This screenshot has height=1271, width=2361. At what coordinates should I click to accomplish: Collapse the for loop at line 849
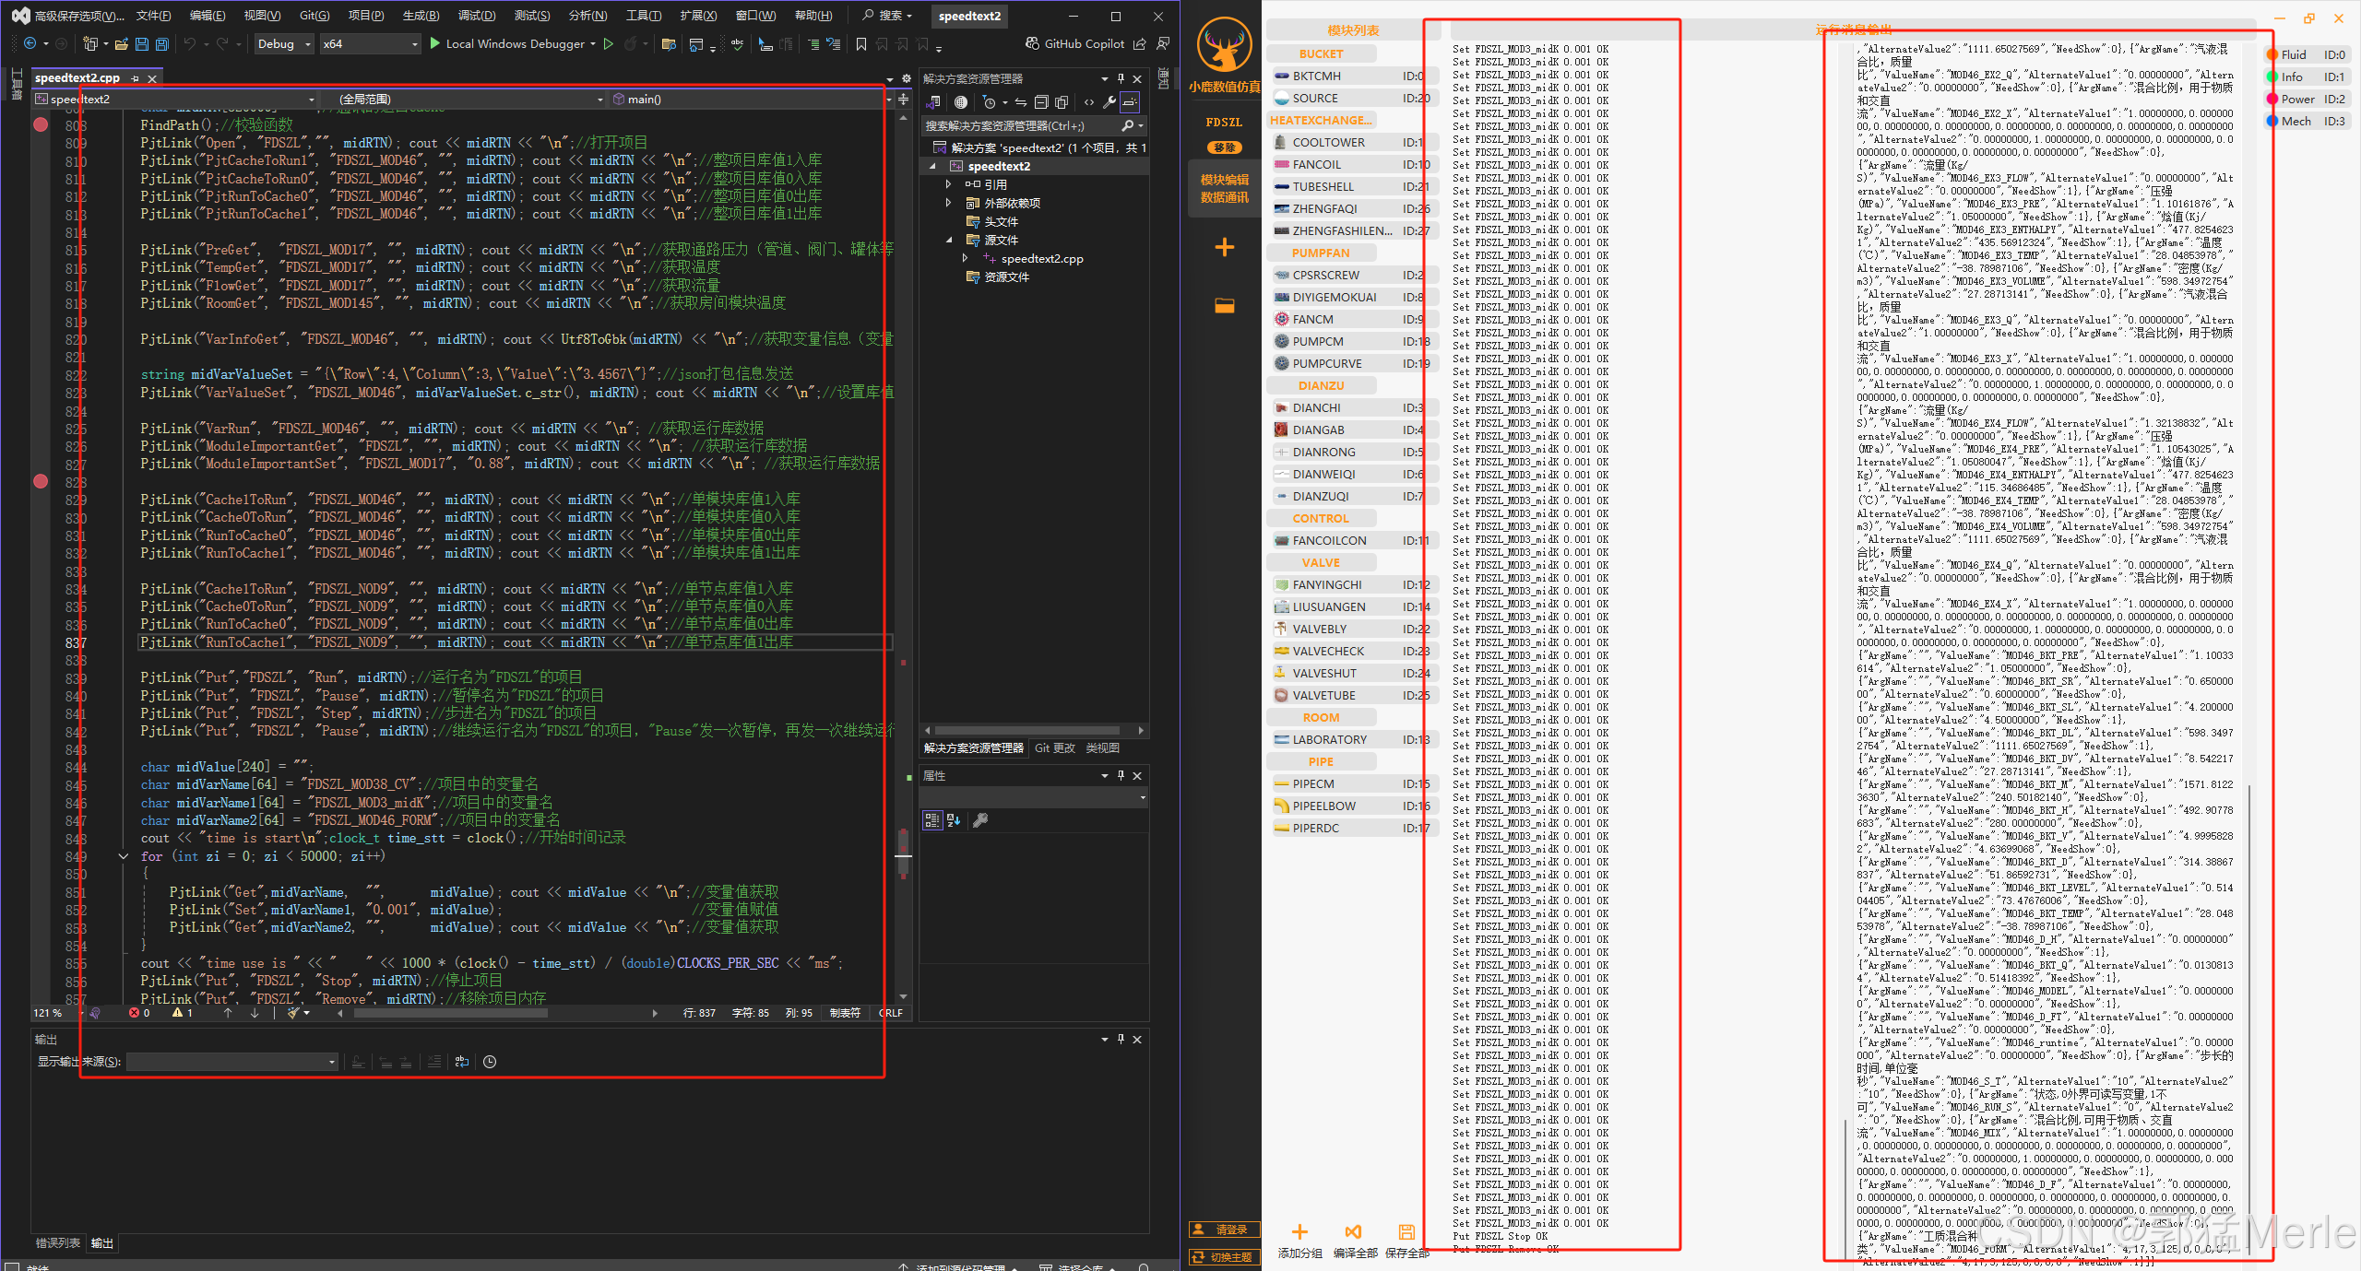tap(124, 856)
